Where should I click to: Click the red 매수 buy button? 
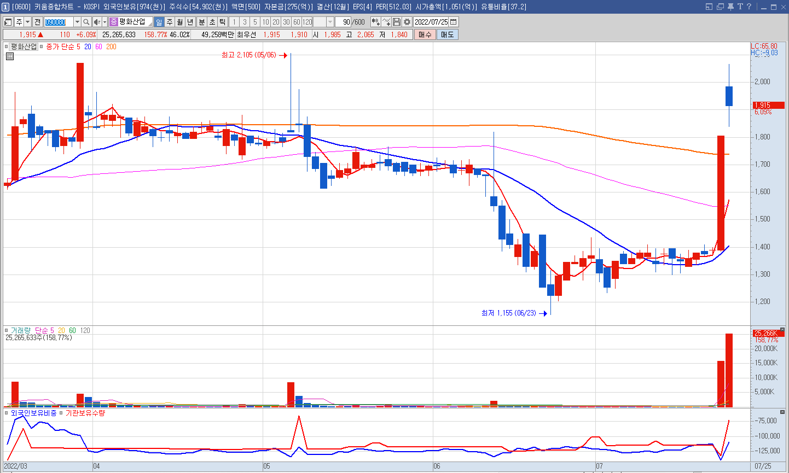[x=425, y=34]
